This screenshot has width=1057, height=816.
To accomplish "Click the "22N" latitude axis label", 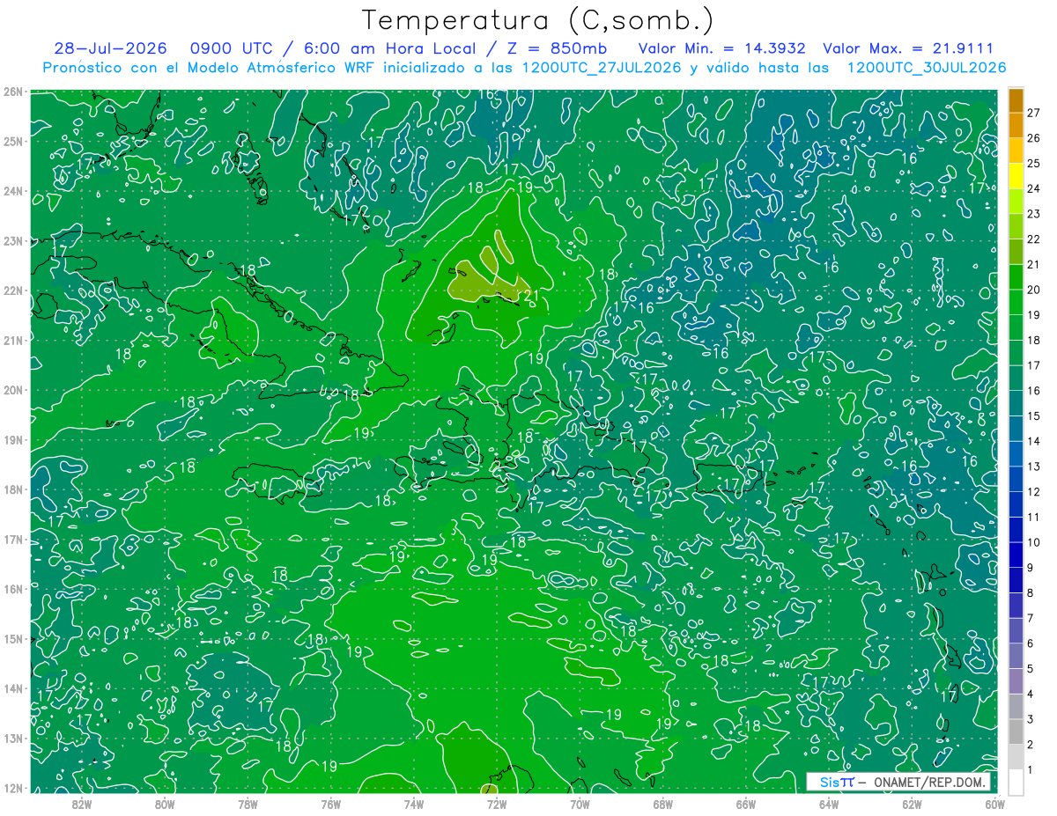I will point(12,290).
